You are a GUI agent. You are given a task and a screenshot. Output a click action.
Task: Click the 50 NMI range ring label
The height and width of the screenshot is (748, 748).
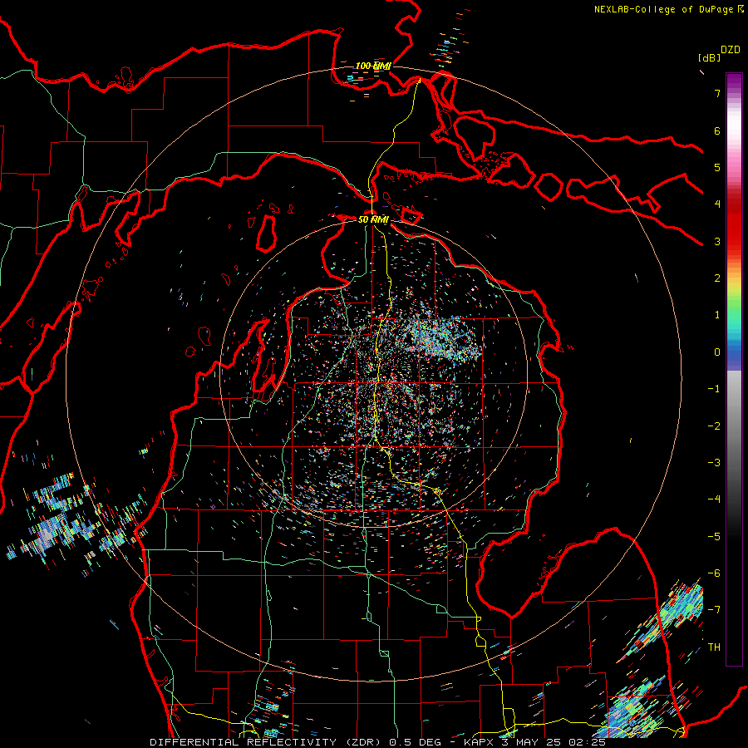coord(373,219)
